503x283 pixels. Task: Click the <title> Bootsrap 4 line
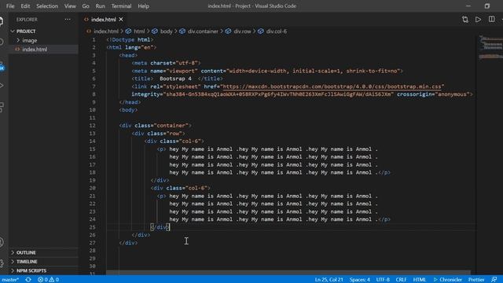click(177, 79)
